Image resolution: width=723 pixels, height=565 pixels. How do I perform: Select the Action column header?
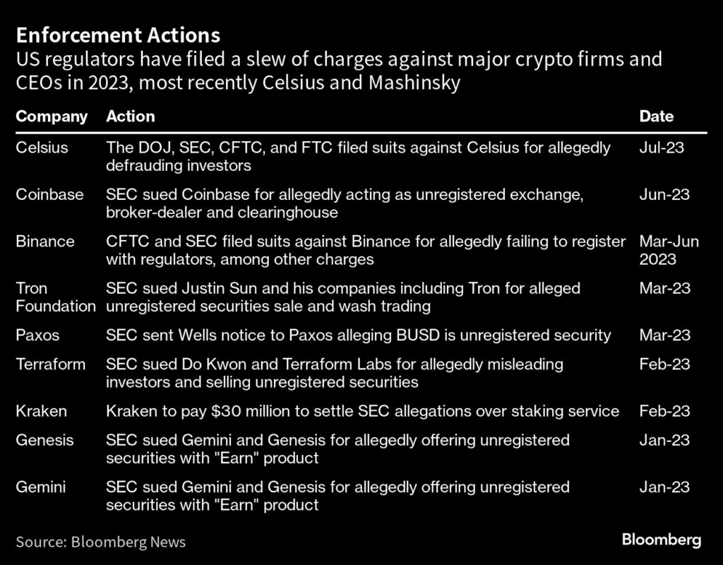point(130,117)
